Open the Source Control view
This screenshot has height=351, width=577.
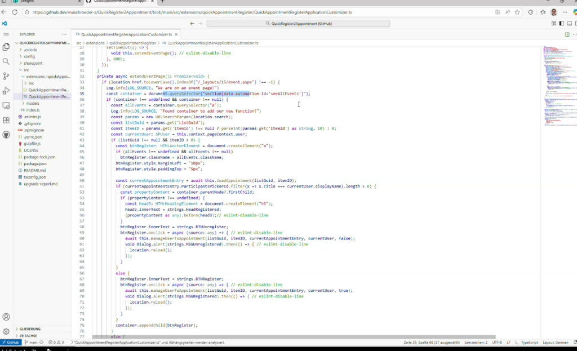point(6,76)
